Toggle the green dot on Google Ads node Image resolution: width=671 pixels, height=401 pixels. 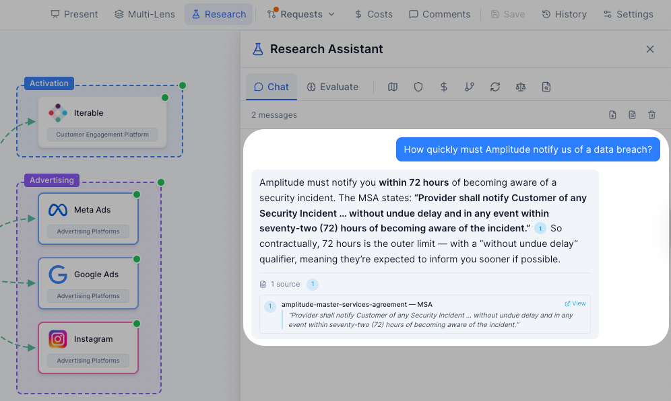coord(137,260)
